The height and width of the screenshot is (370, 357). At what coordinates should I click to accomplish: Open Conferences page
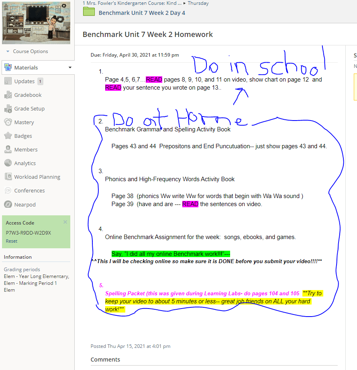(29, 191)
